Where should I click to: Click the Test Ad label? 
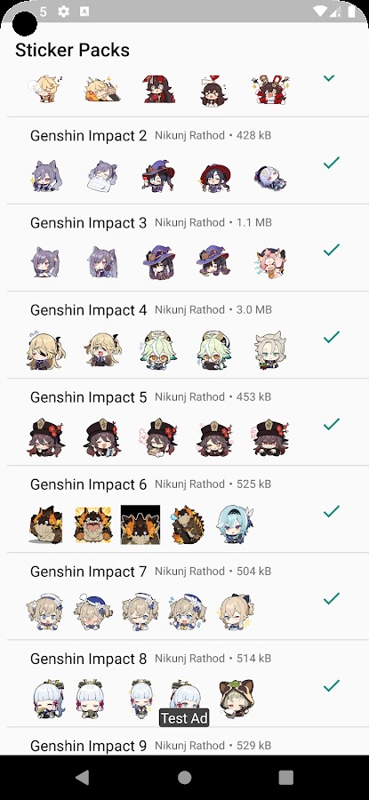[x=184, y=718]
